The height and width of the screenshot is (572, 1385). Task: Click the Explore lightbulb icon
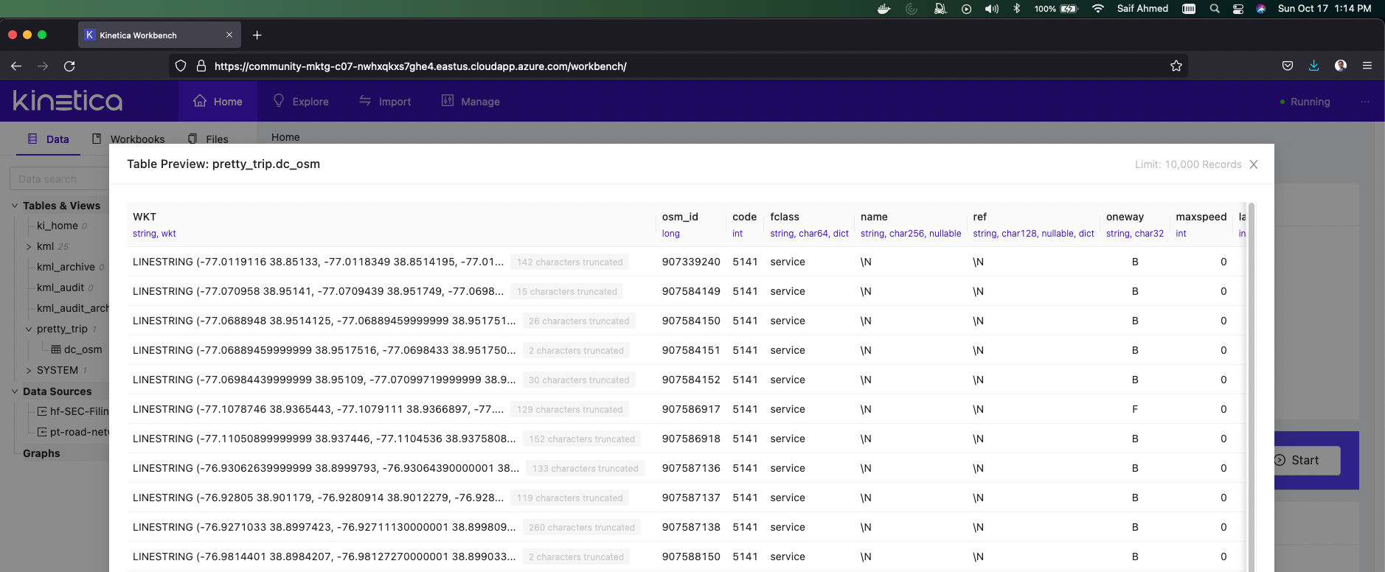[x=279, y=101]
